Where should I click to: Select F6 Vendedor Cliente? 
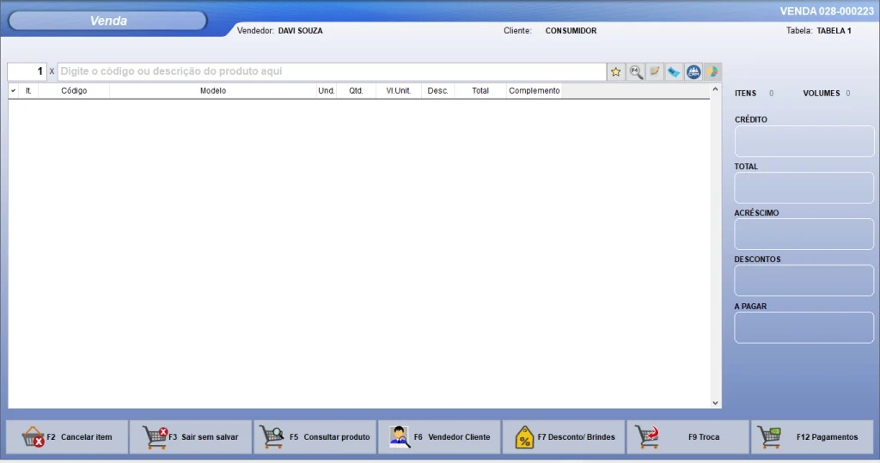point(439,437)
